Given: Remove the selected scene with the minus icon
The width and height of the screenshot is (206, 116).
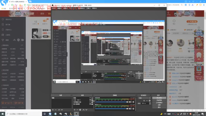Looking at the screenshot, I should [56, 110].
